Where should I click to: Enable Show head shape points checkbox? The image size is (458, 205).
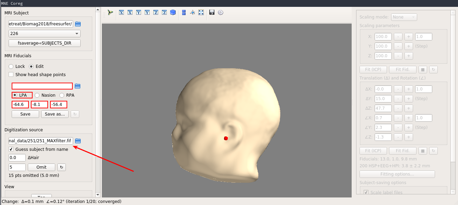tap(11, 75)
